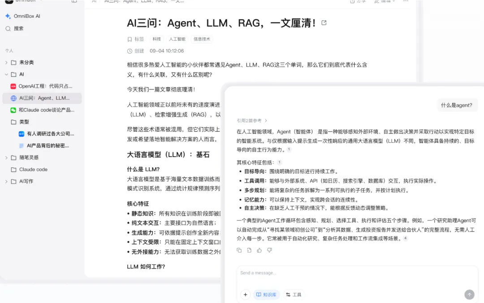
Task: Open citation 1 after 自主行为能力
Action: tap(289, 149)
